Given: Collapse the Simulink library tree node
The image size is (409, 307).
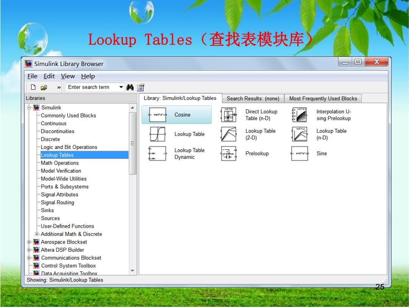Looking at the screenshot, I should tap(29, 108).
